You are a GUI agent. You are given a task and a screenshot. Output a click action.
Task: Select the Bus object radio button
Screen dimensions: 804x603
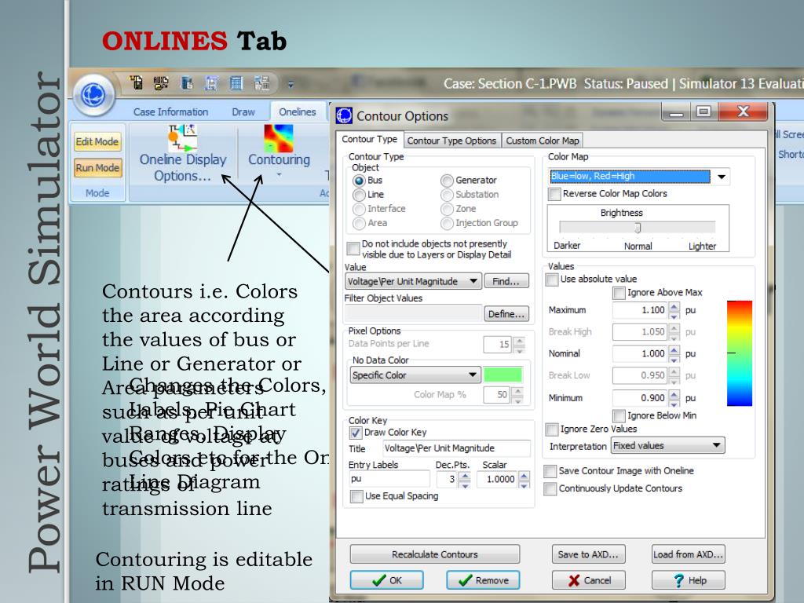[359, 181]
